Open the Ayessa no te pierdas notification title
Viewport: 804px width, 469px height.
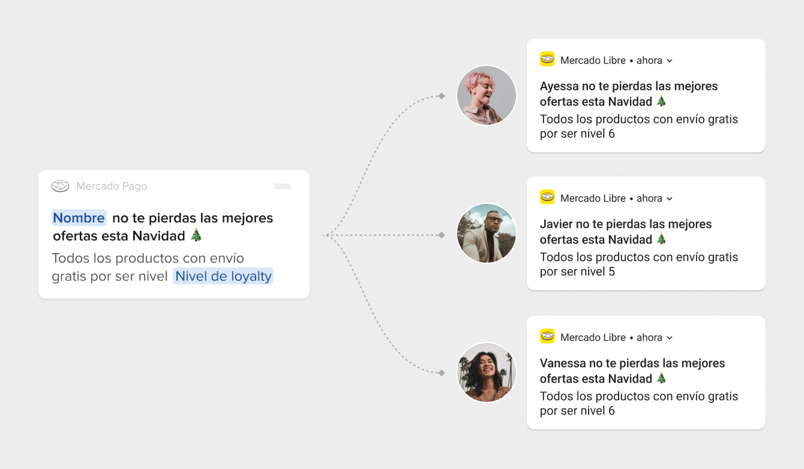629,94
